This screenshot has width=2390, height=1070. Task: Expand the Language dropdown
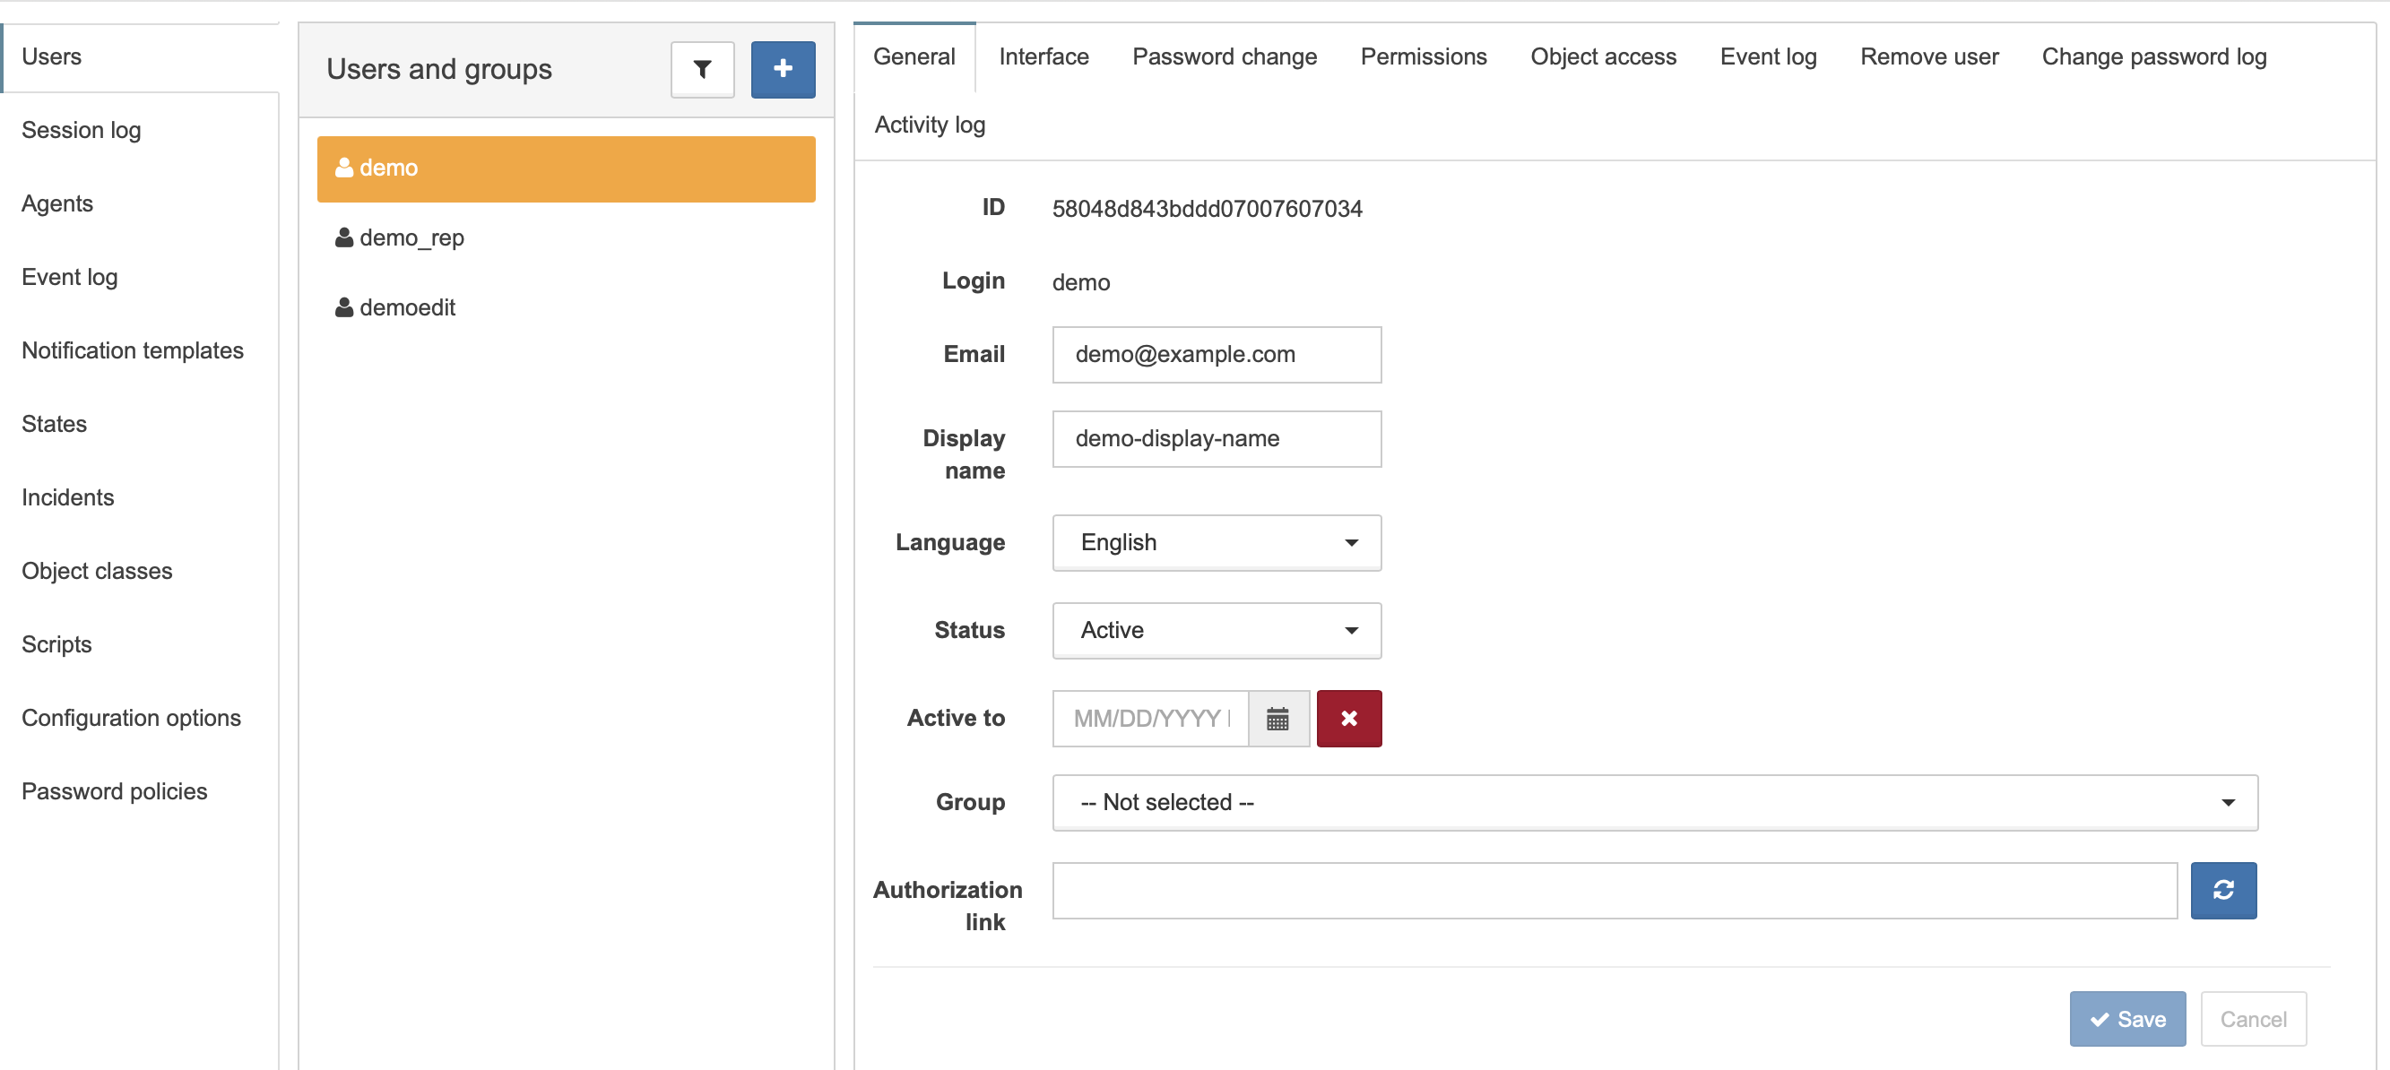(1217, 542)
